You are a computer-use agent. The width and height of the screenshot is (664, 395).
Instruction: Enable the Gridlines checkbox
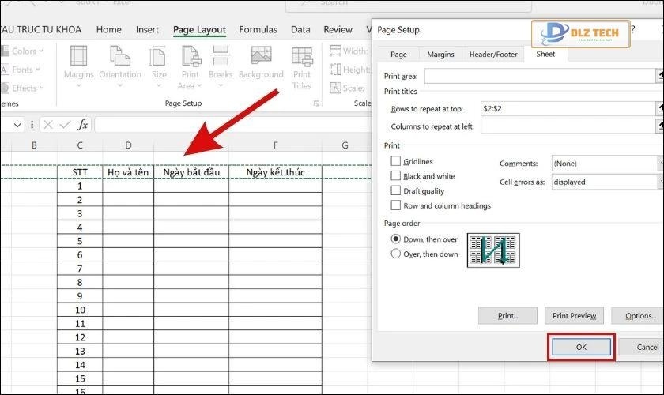point(396,161)
